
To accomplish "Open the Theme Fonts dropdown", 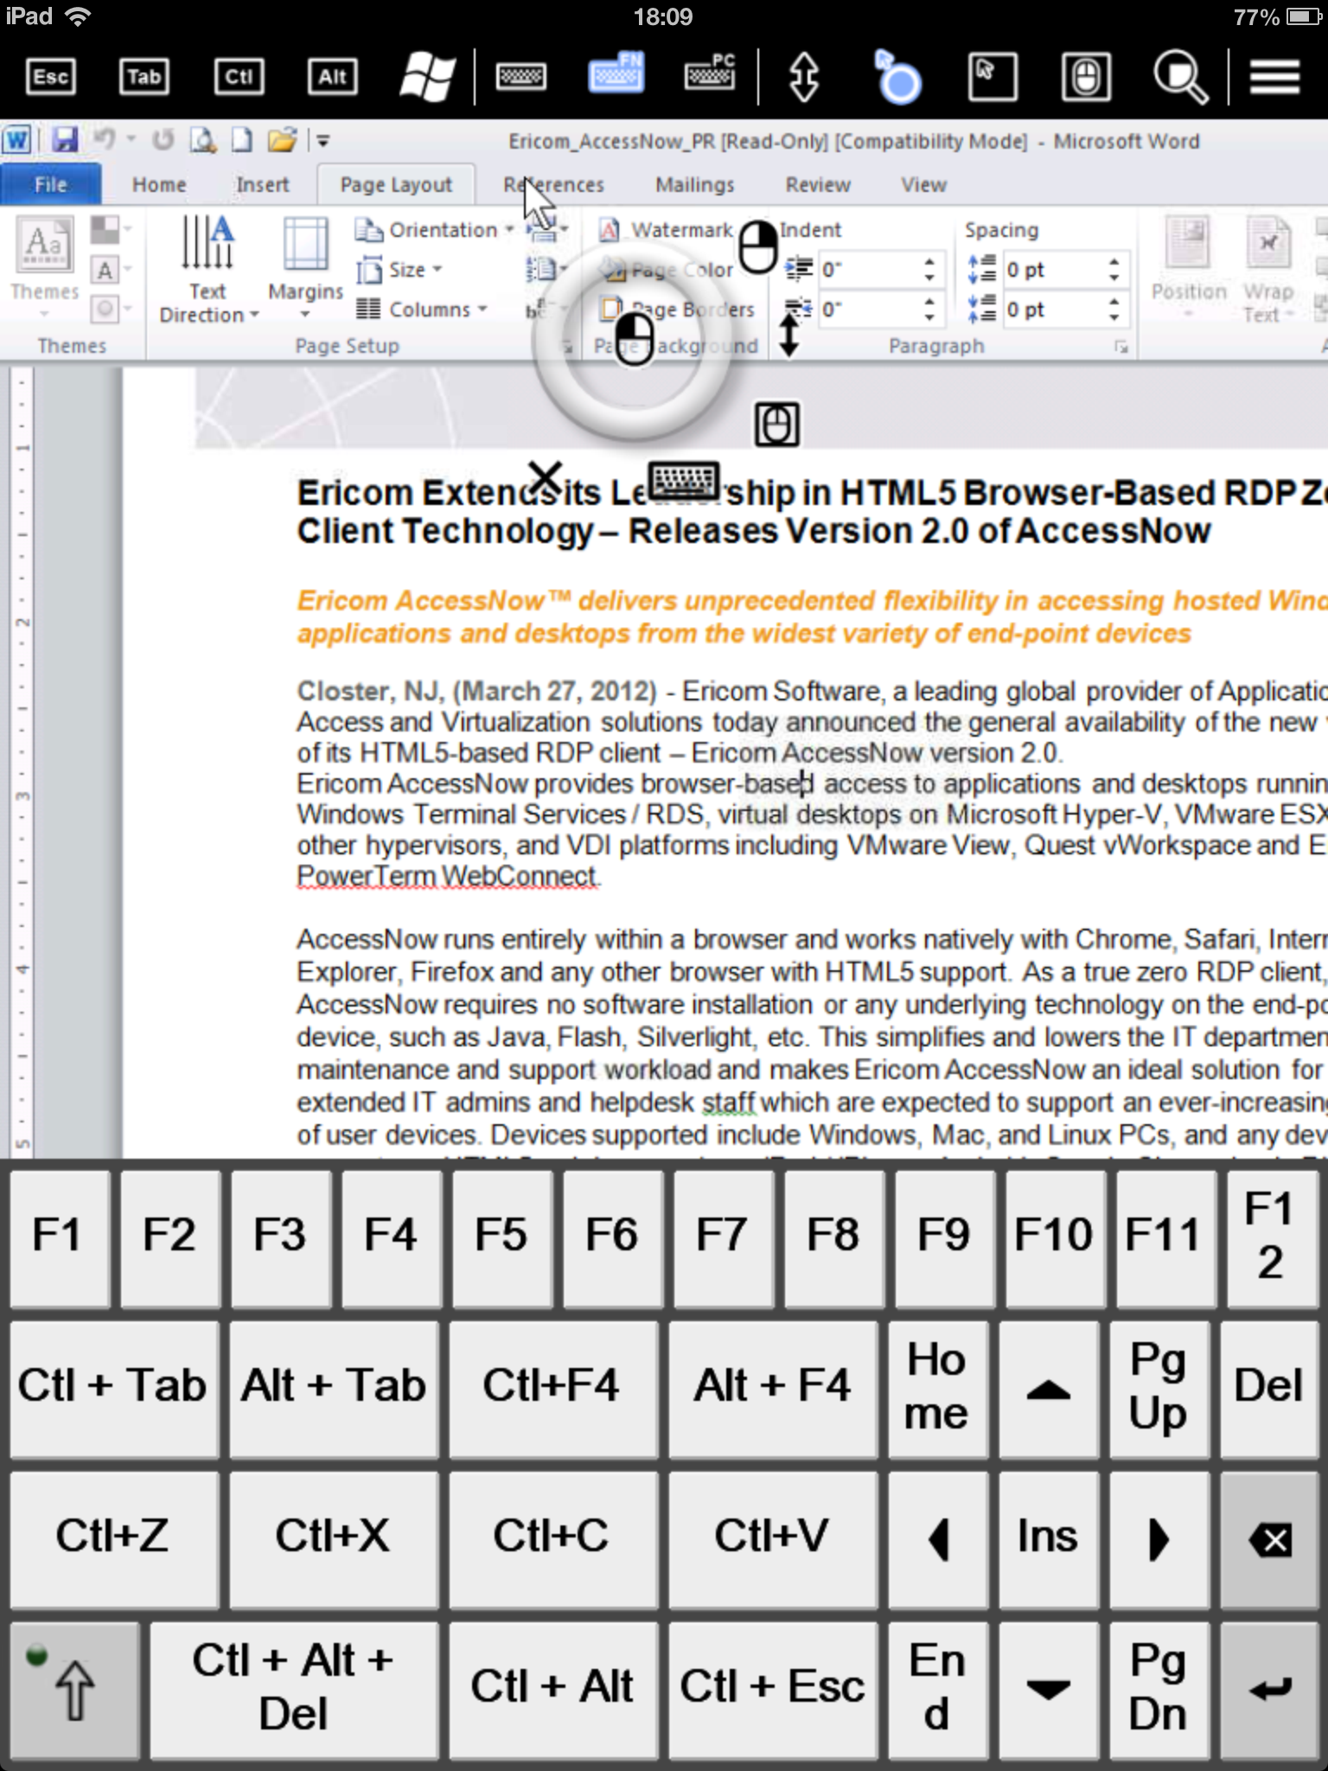I will click(x=111, y=270).
